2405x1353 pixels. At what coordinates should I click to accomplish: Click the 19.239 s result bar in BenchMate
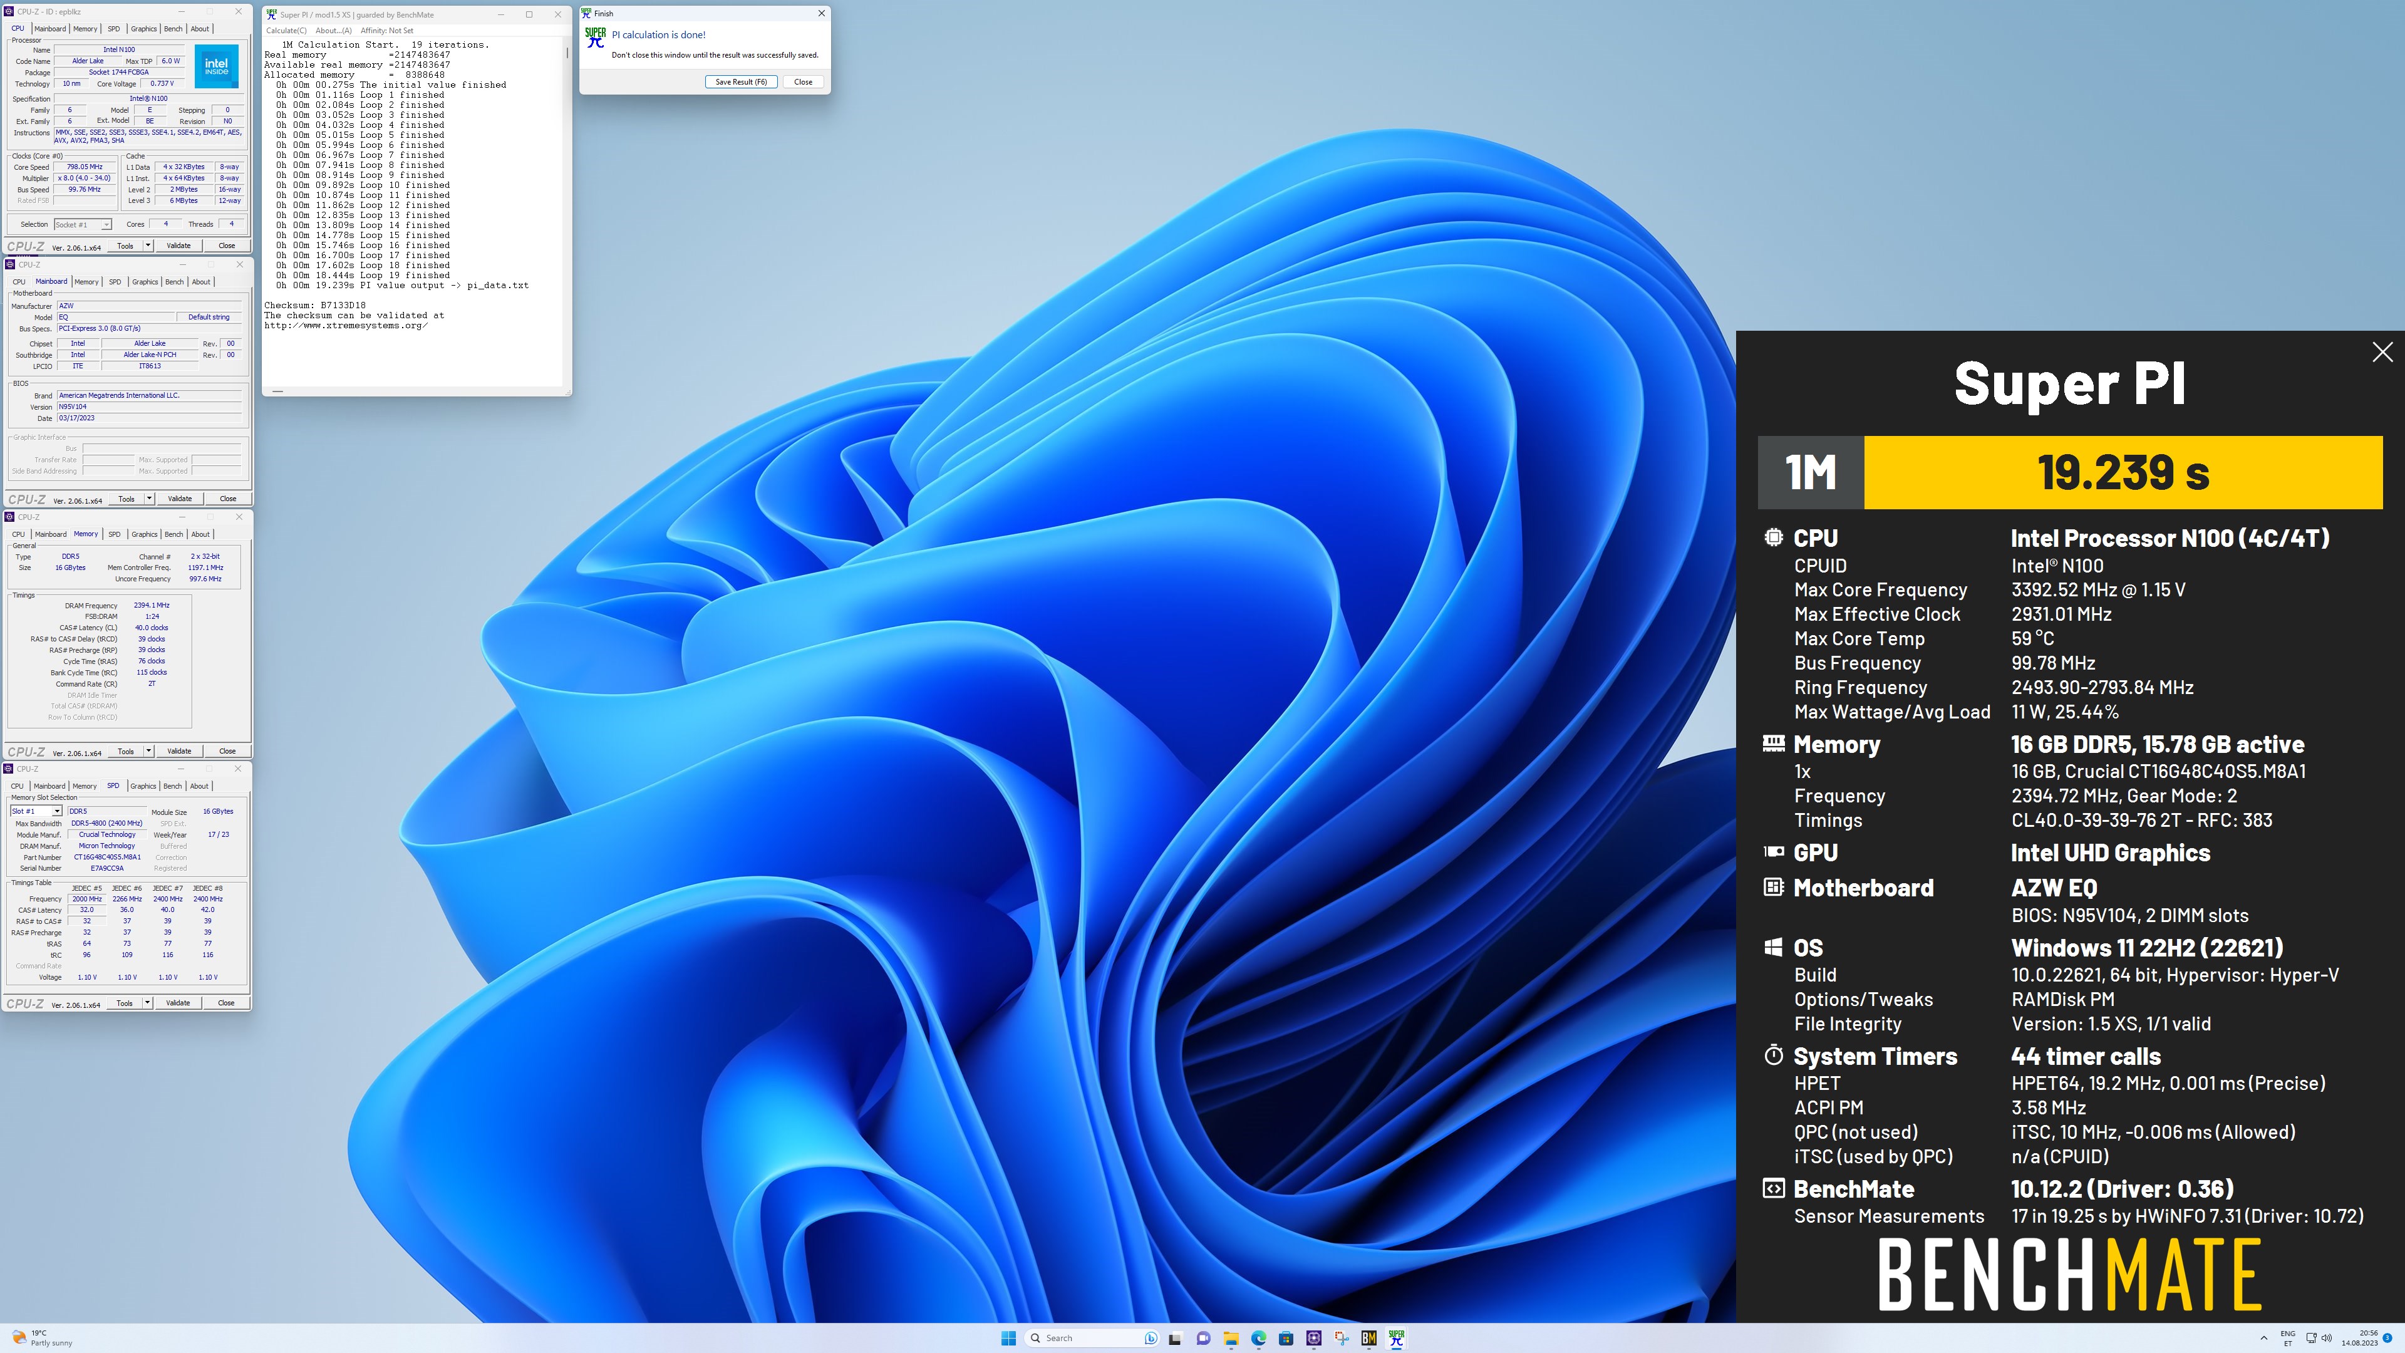[x=2123, y=472]
